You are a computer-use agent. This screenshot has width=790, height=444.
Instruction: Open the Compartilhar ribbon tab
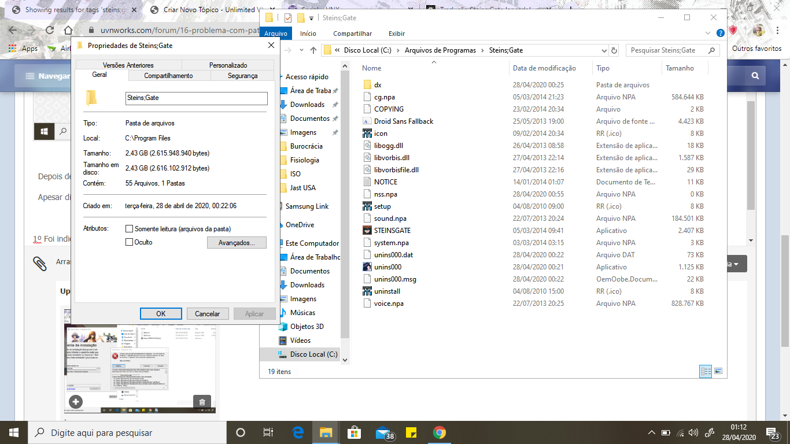[353, 34]
